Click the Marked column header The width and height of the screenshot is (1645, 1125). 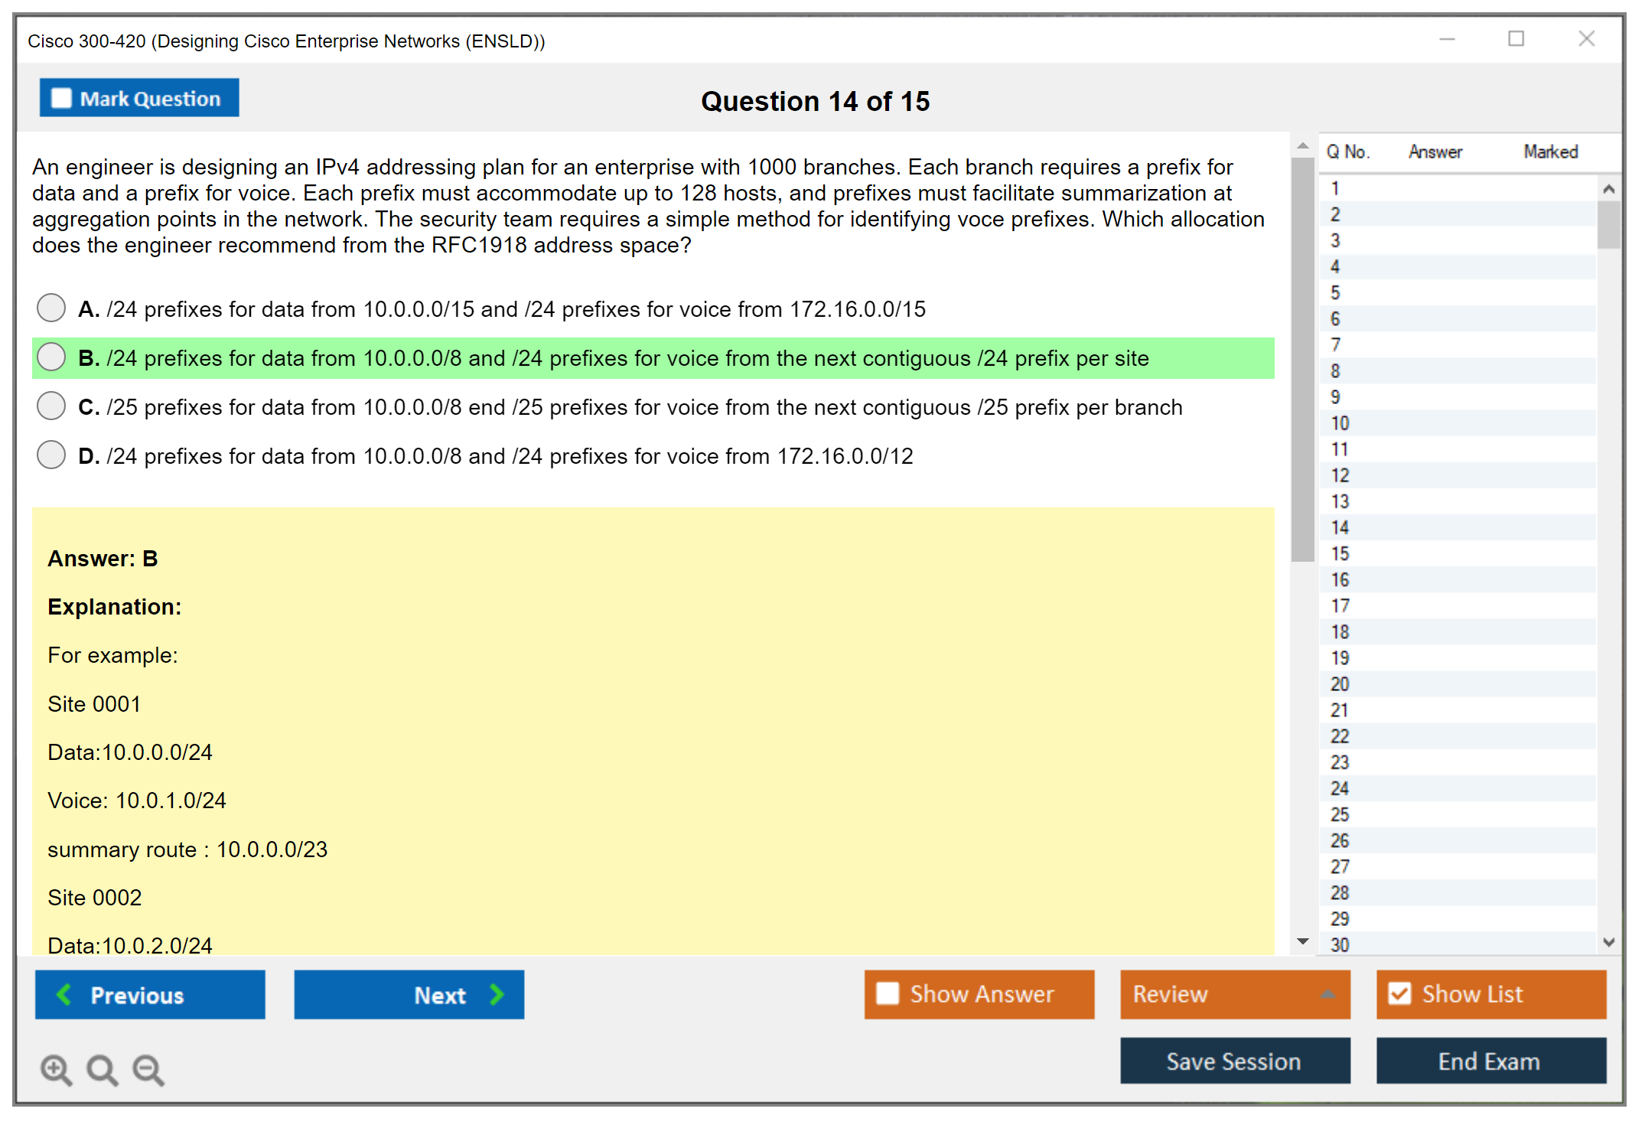click(1550, 152)
